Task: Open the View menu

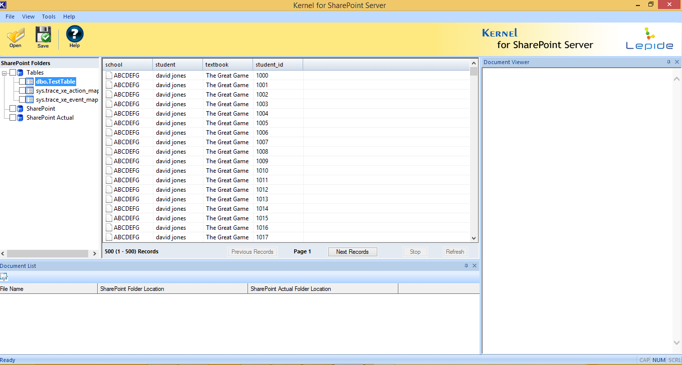Action: pyautogui.click(x=29, y=17)
